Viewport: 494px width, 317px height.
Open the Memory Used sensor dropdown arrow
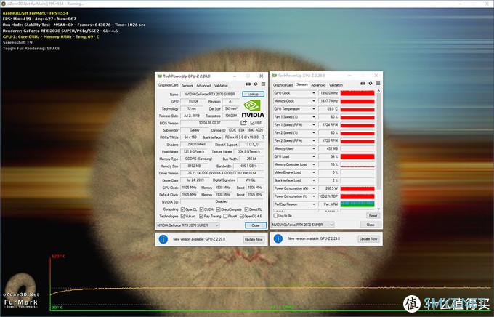click(314, 148)
